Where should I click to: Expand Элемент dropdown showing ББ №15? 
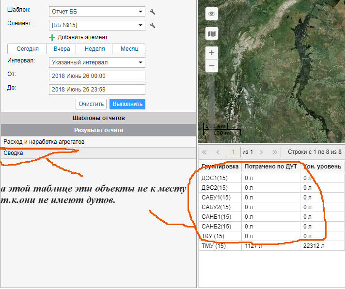(97, 25)
